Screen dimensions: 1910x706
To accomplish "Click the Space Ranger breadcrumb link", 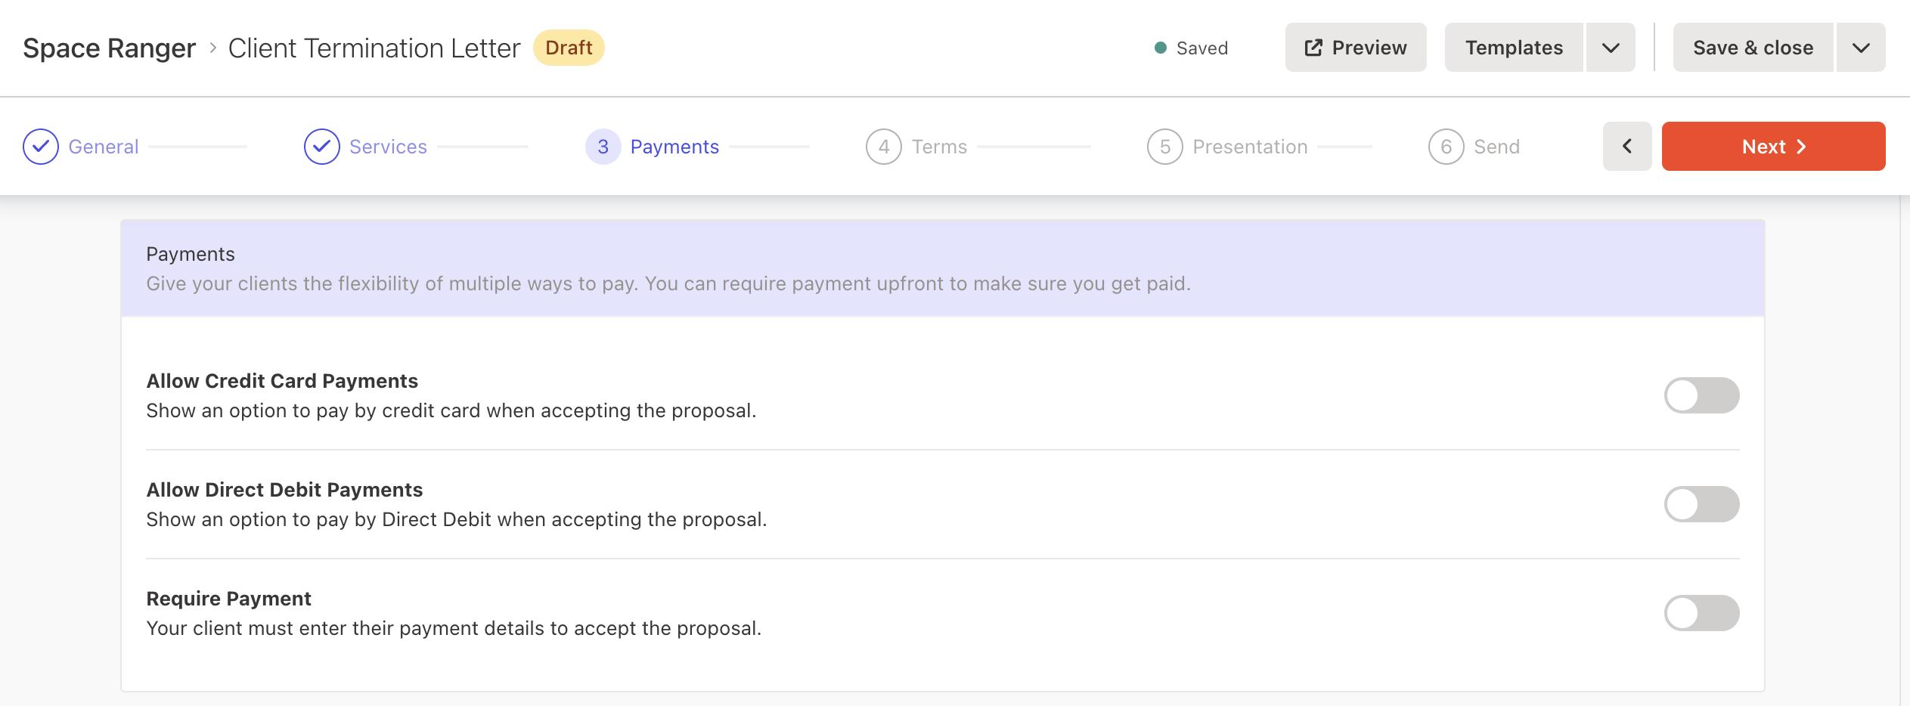I will pyautogui.click(x=110, y=48).
